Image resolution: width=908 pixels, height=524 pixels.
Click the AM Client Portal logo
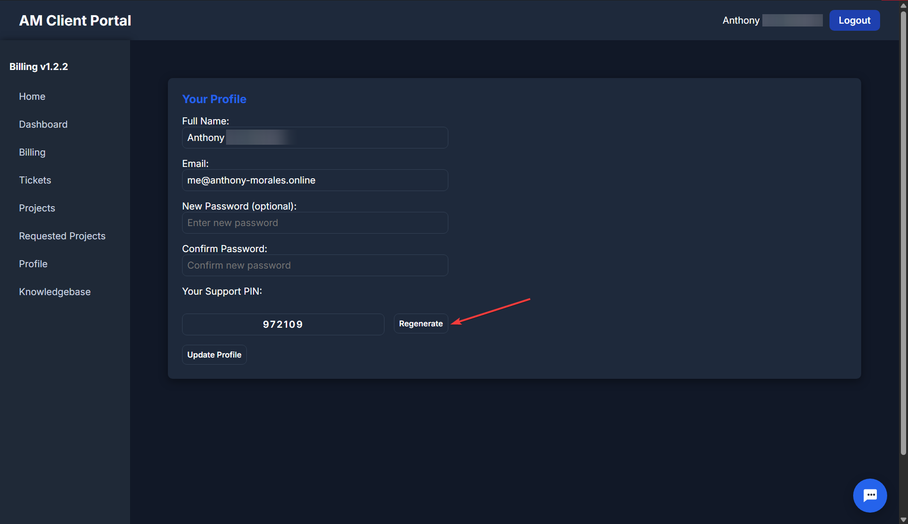(75, 20)
